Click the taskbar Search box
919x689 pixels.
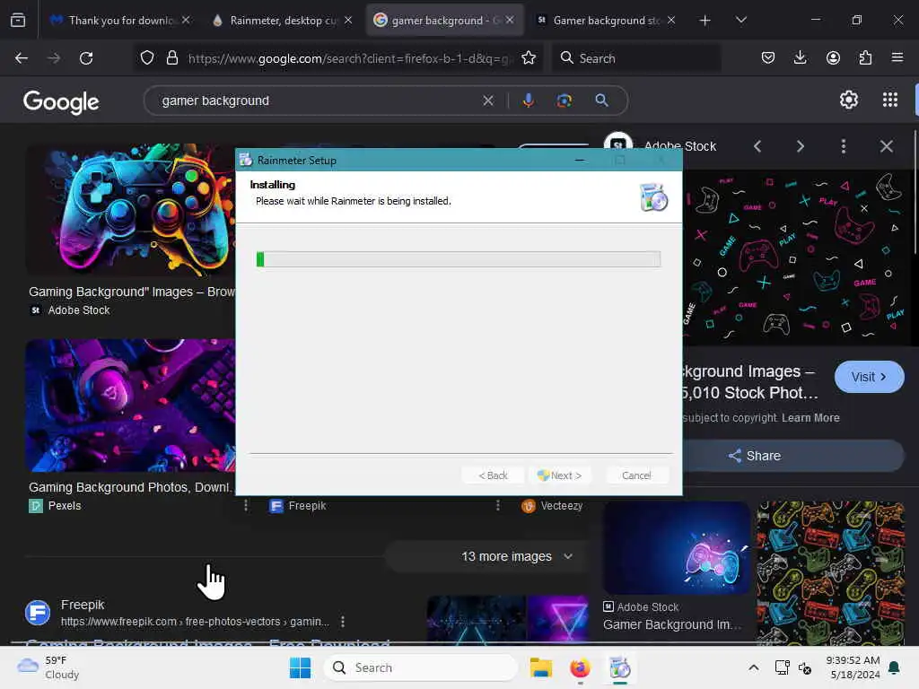click(421, 667)
